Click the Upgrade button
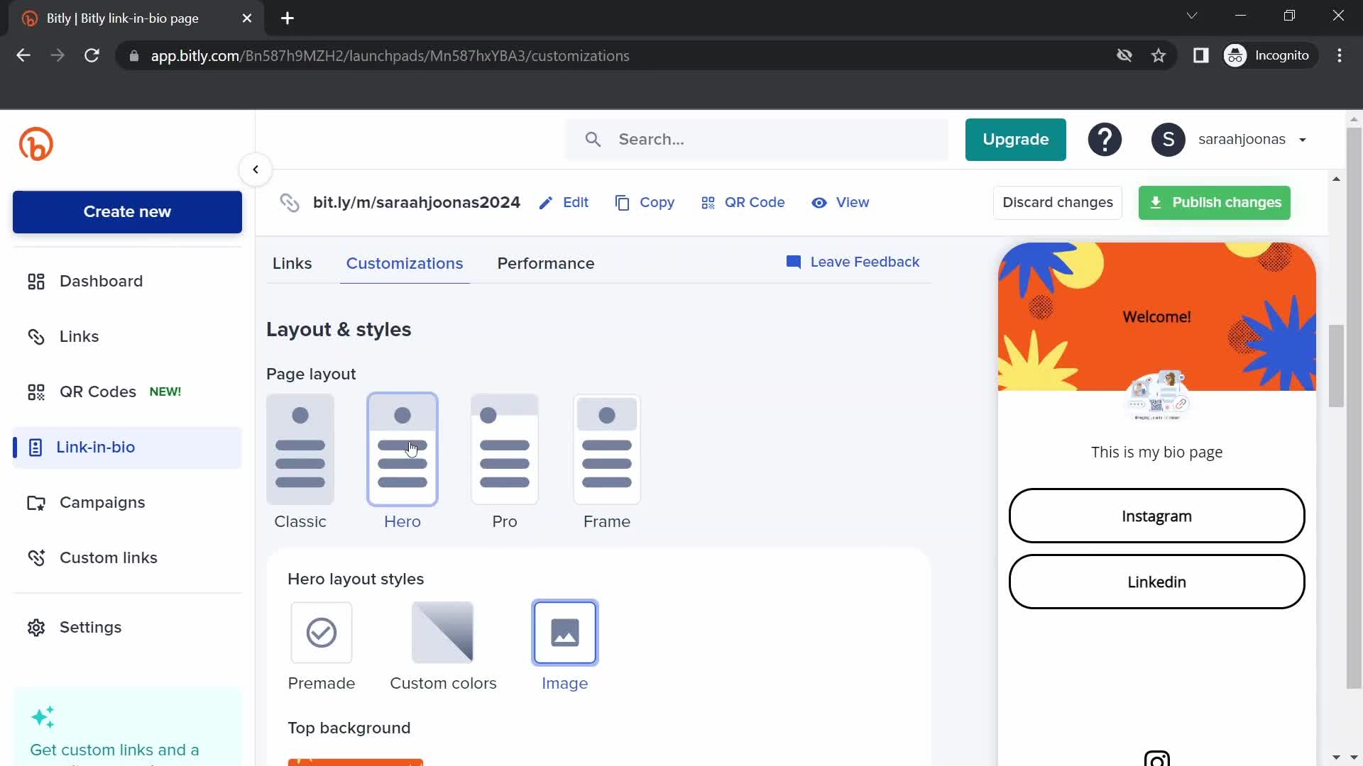The width and height of the screenshot is (1363, 766). click(1015, 139)
